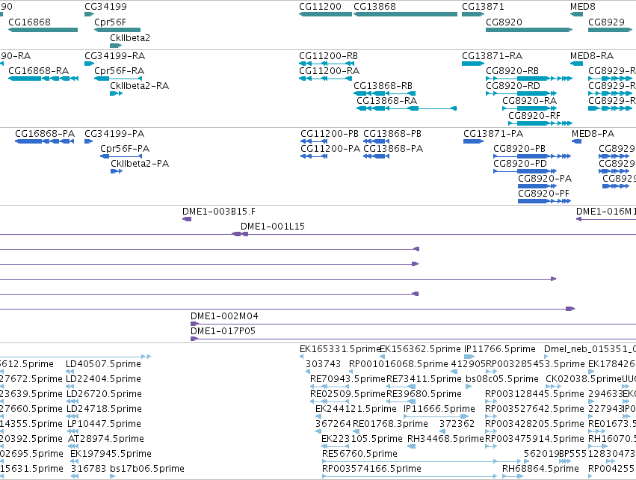This screenshot has width=636, height=480.
Task: Click the DME1-002M04 clone label
Action: coord(224,316)
